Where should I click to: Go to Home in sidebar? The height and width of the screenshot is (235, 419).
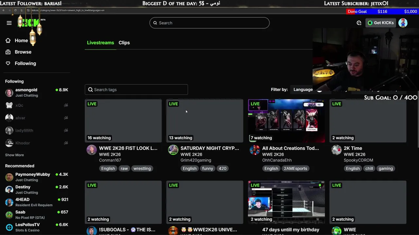point(21,40)
